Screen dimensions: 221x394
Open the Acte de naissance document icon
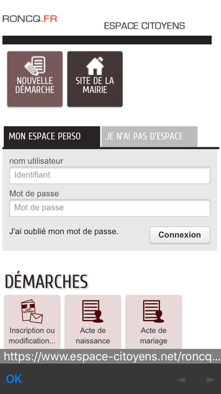[x=93, y=311]
